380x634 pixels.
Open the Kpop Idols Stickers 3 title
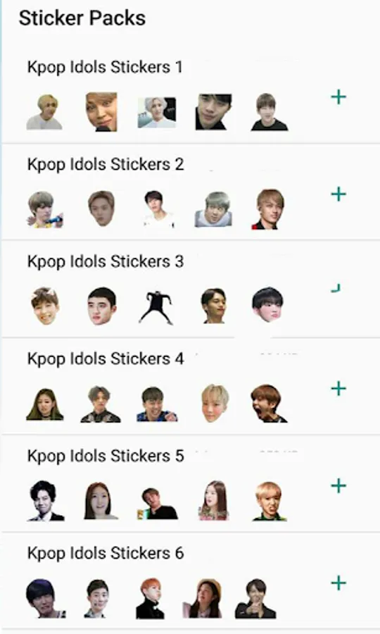(x=106, y=261)
